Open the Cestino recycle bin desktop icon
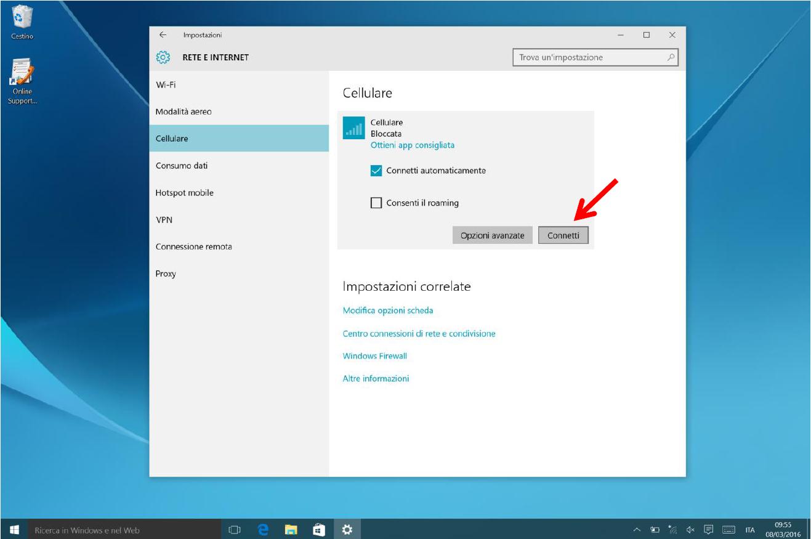 [x=22, y=22]
